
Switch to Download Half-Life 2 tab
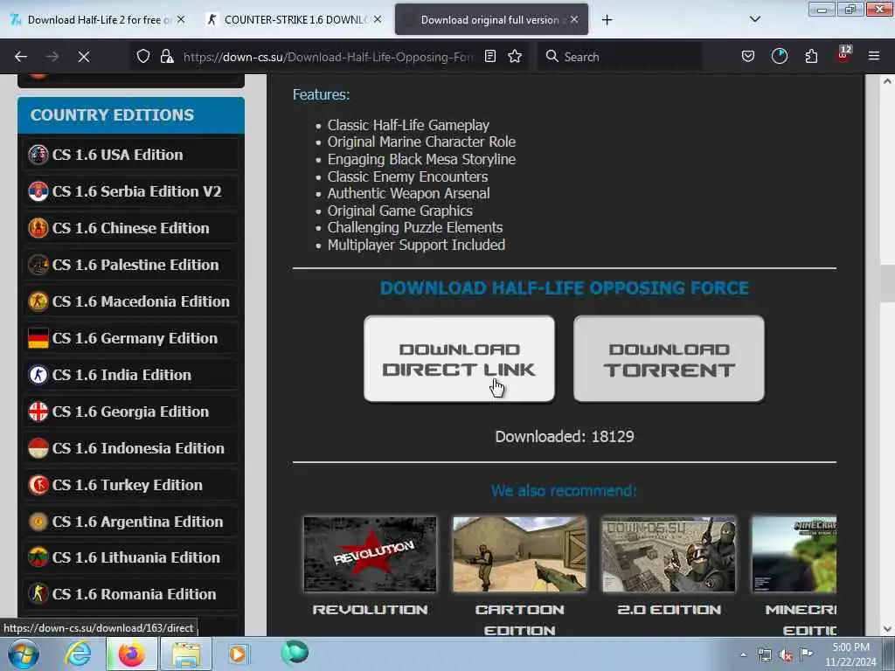pyautogui.click(x=98, y=20)
